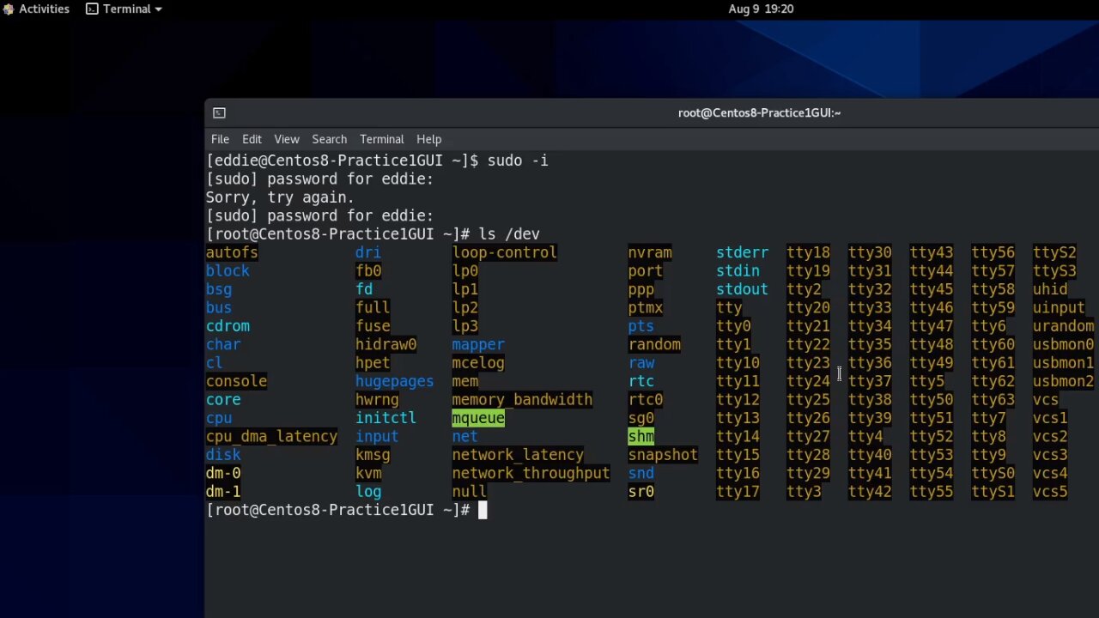
Task: Click the 'ptmx' entry
Action: [645, 307]
